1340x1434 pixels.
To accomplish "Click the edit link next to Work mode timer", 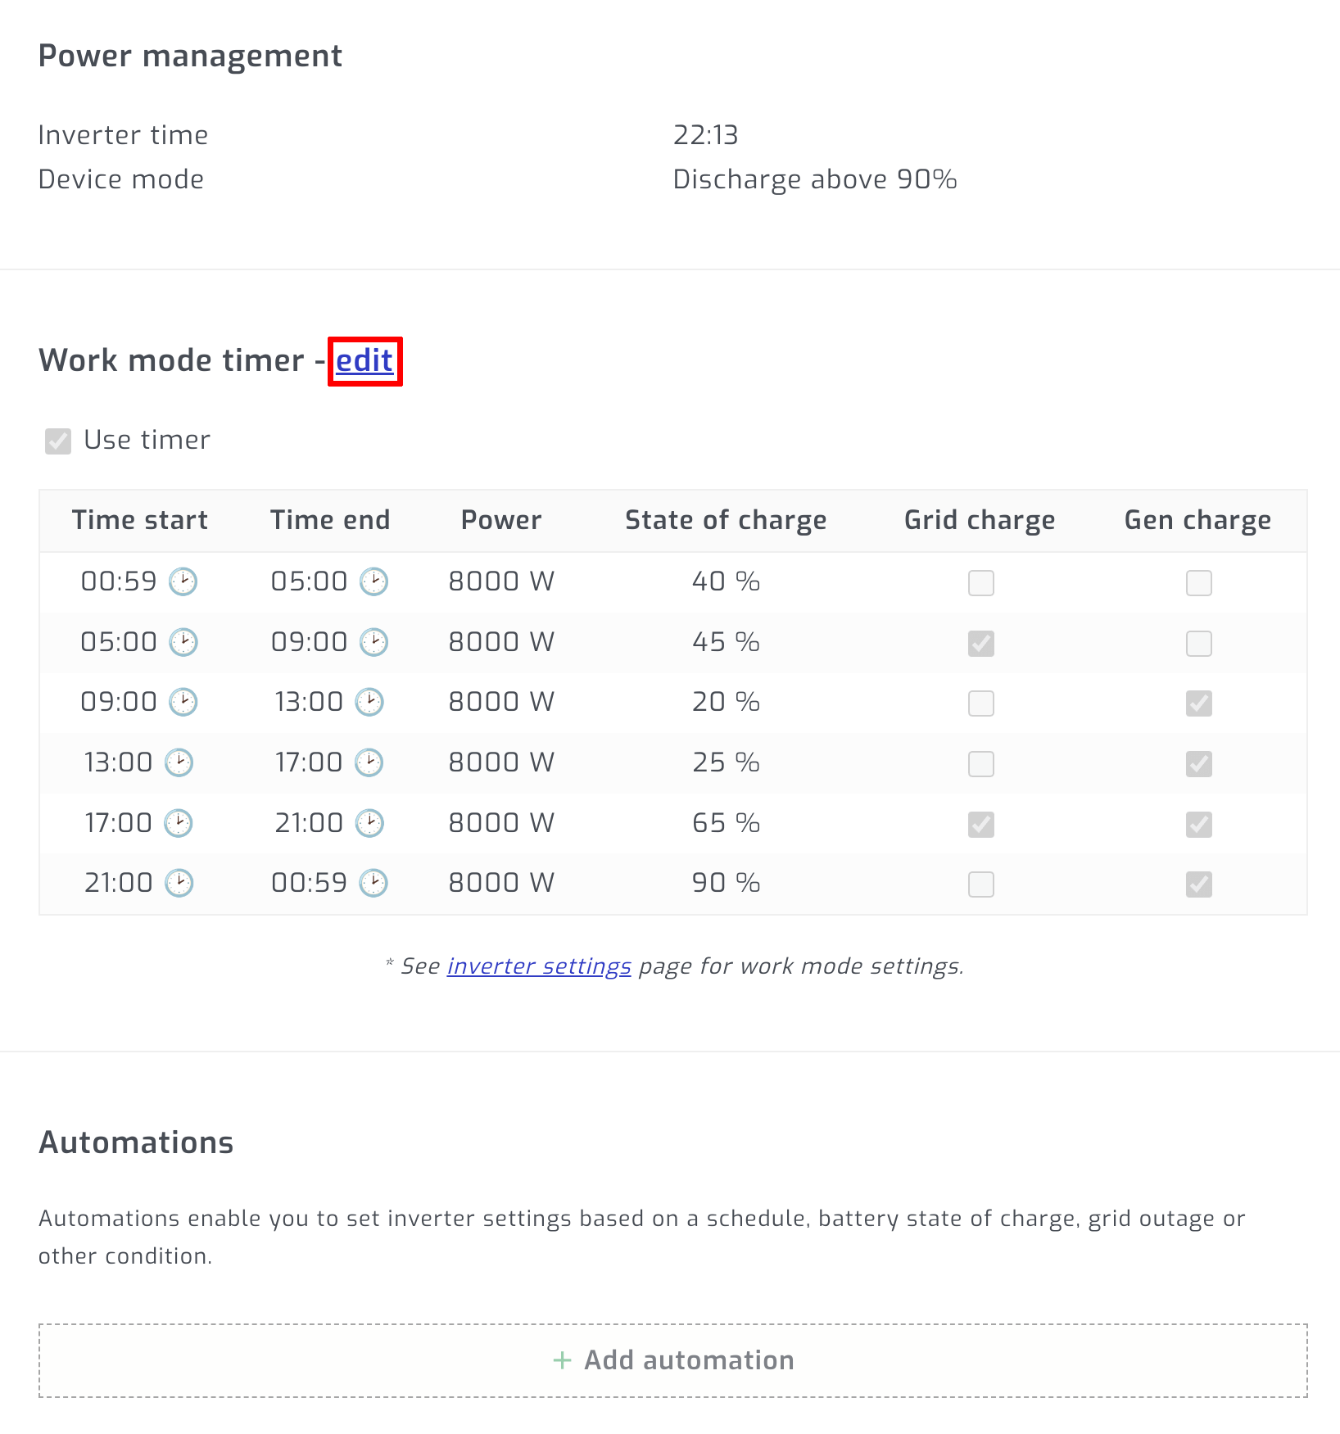I will pyautogui.click(x=364, y=360).
